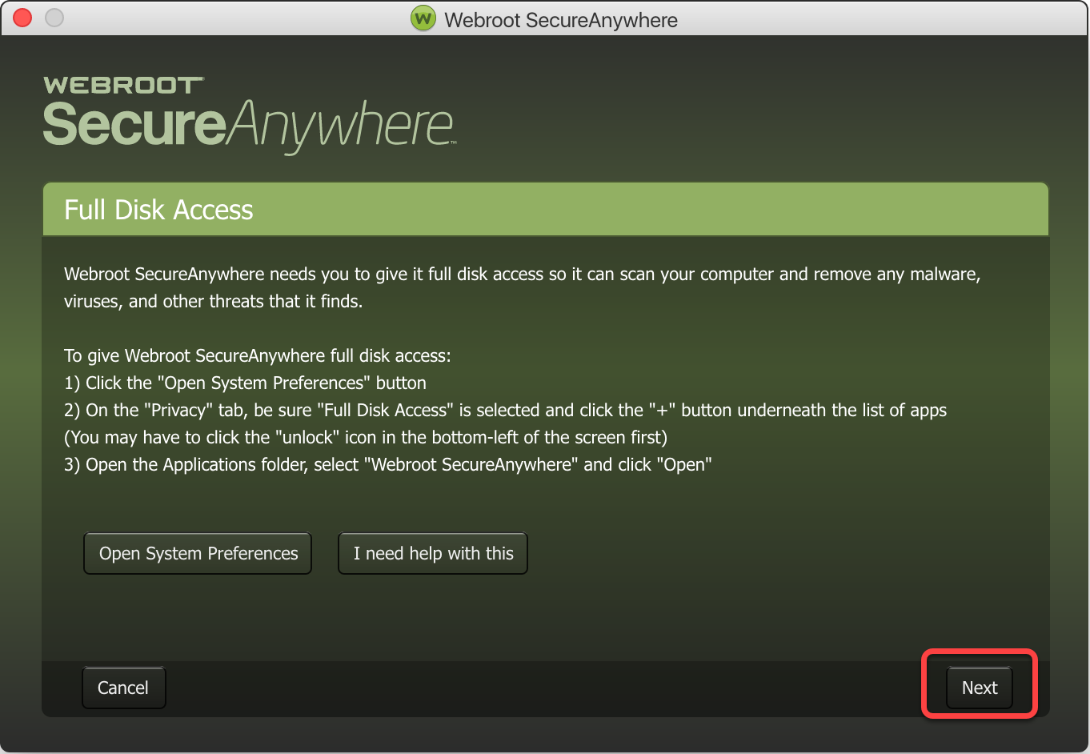
Task: Click the green Webroot W icon in title bar
Action: 423,18
